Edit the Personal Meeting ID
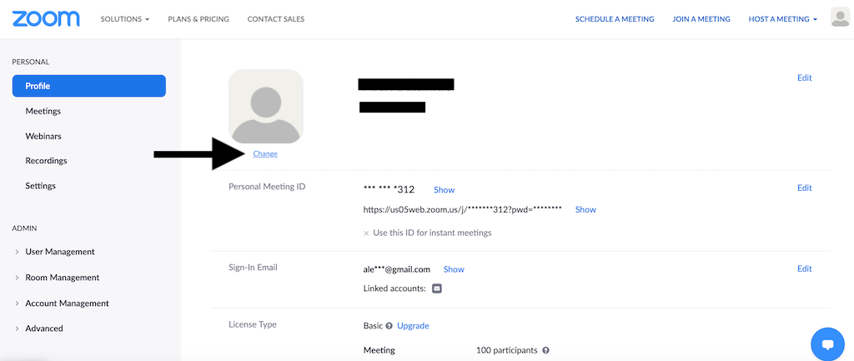The image size is (854, 361). click(x=805, y=188)
